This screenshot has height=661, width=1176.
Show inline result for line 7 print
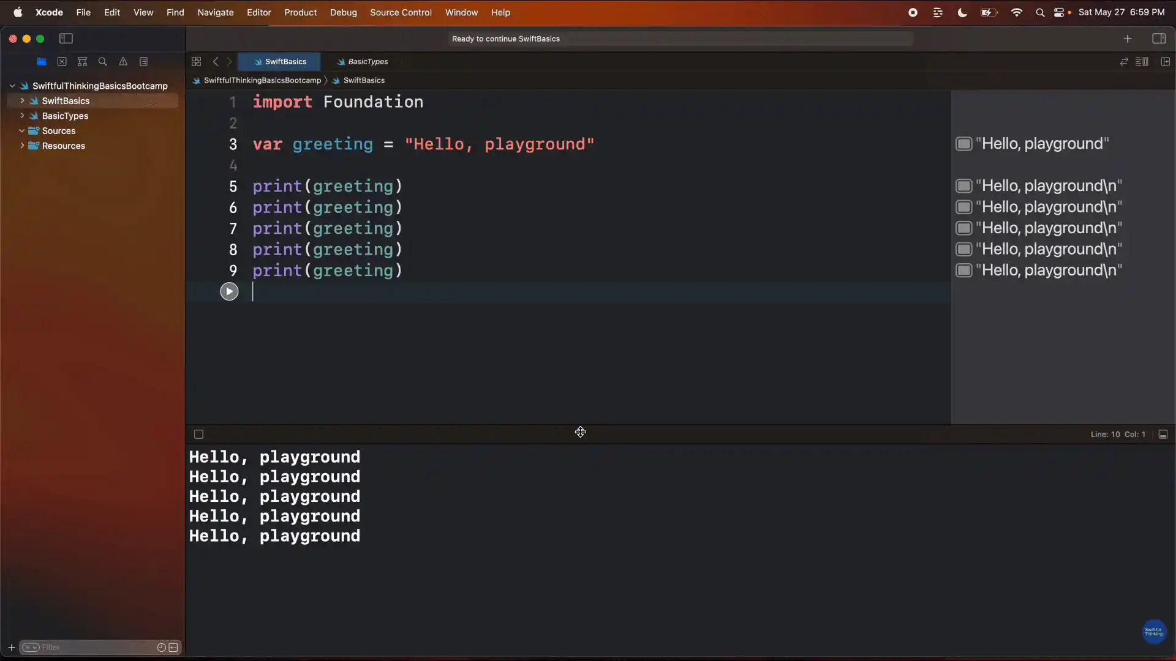coord(964,228)
